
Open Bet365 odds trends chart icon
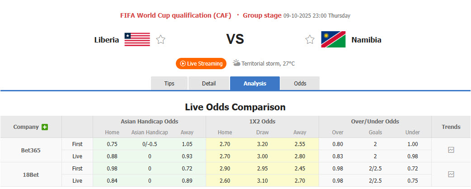pyautogui.click(x=451, y=150)
